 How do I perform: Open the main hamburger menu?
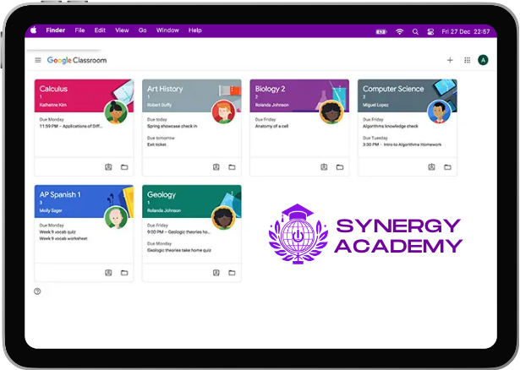[38, 60]
